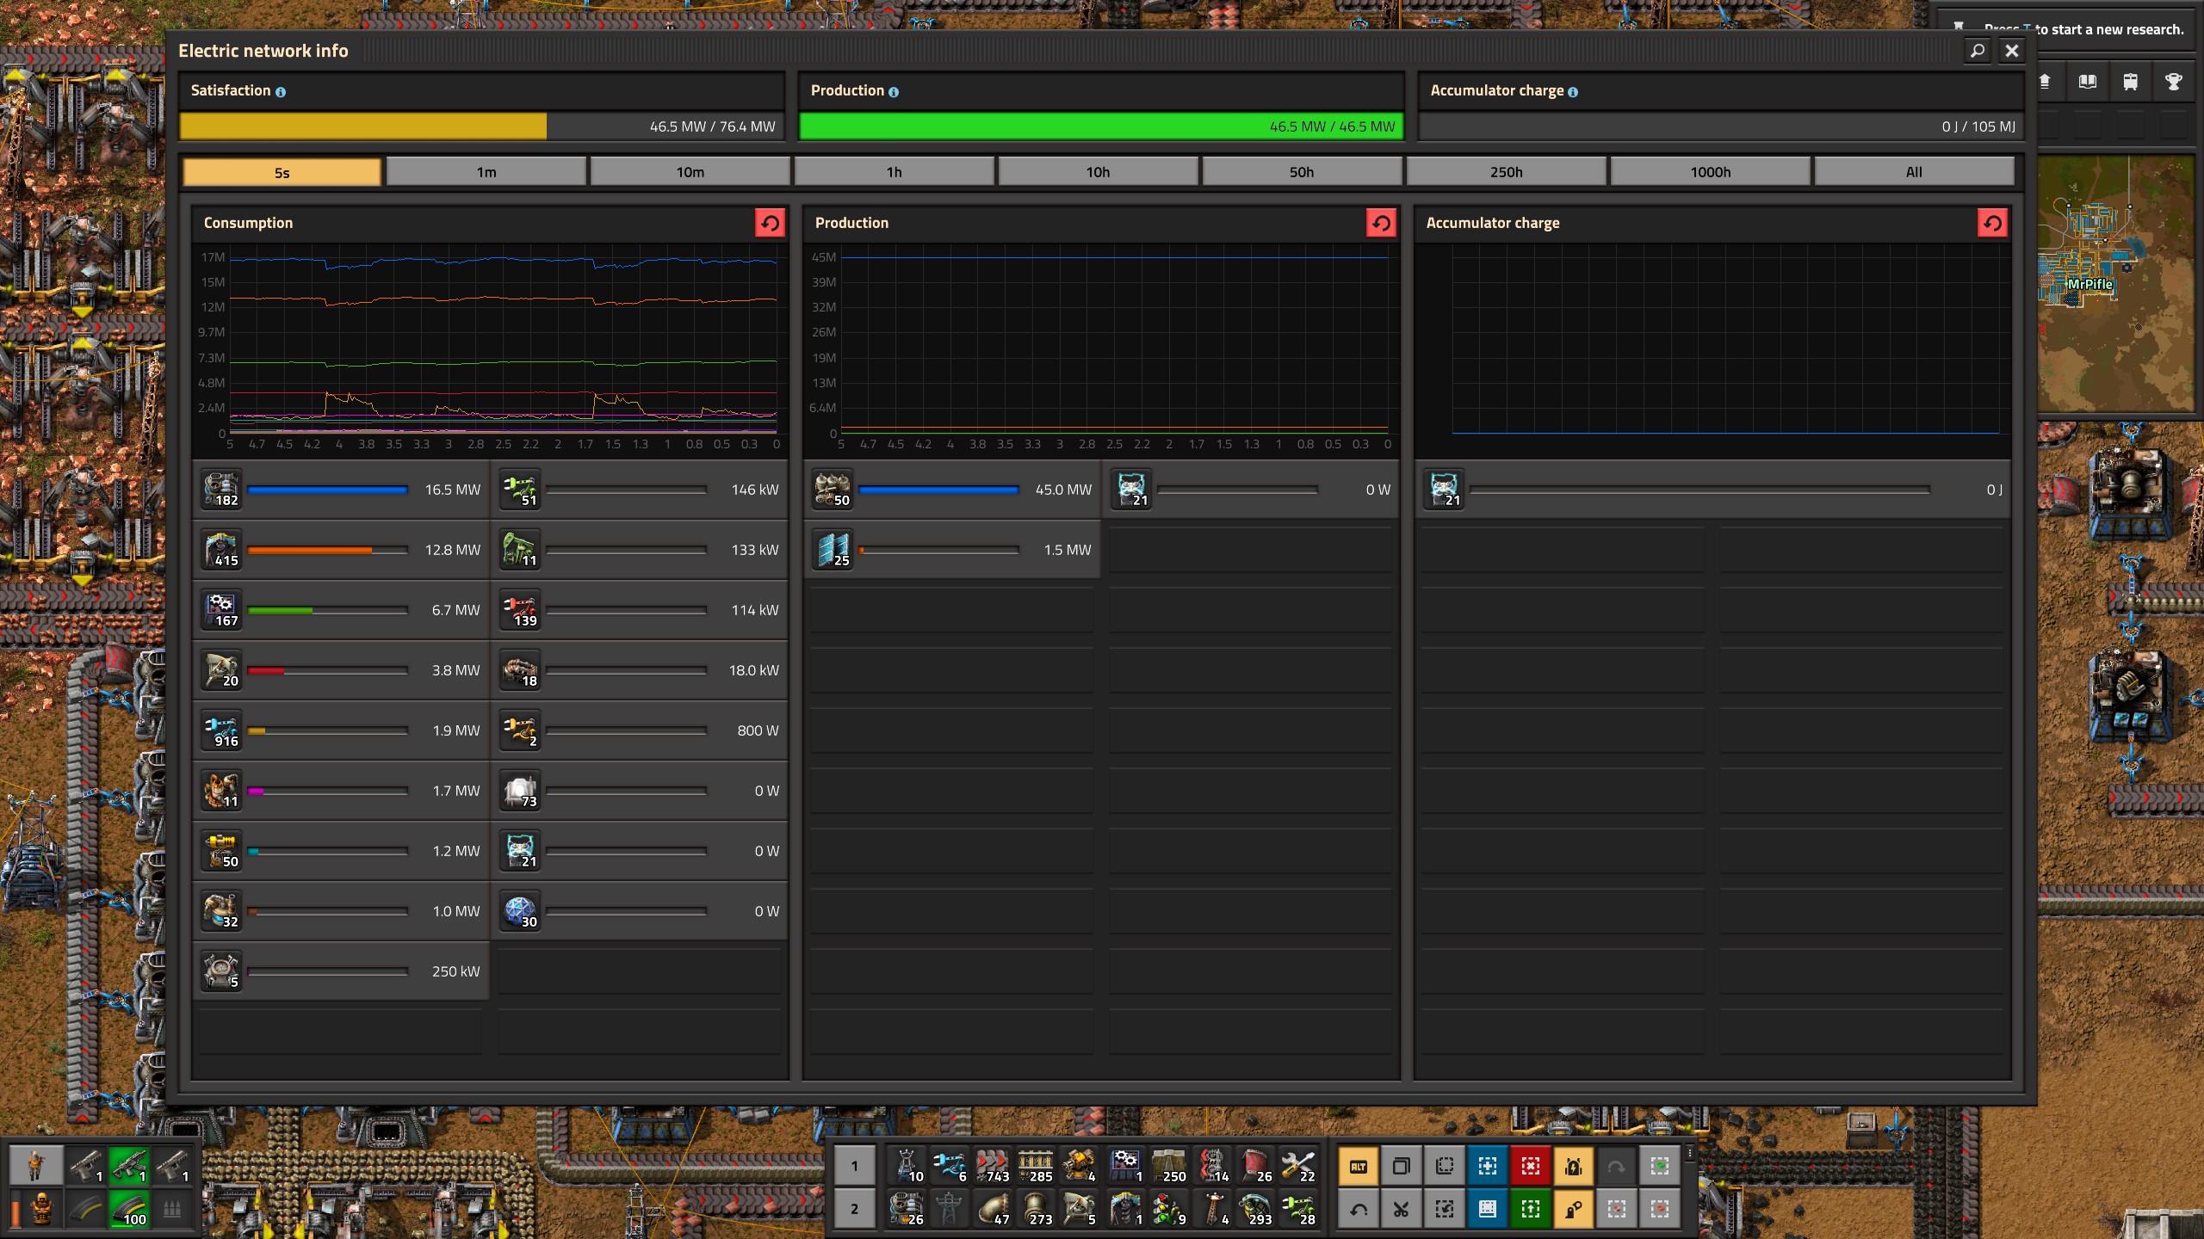Select the laser turret icon using 1.2 MW
Viewport: 2204px width, 1239px height.
pyautogui.click(x=221, y=851)
